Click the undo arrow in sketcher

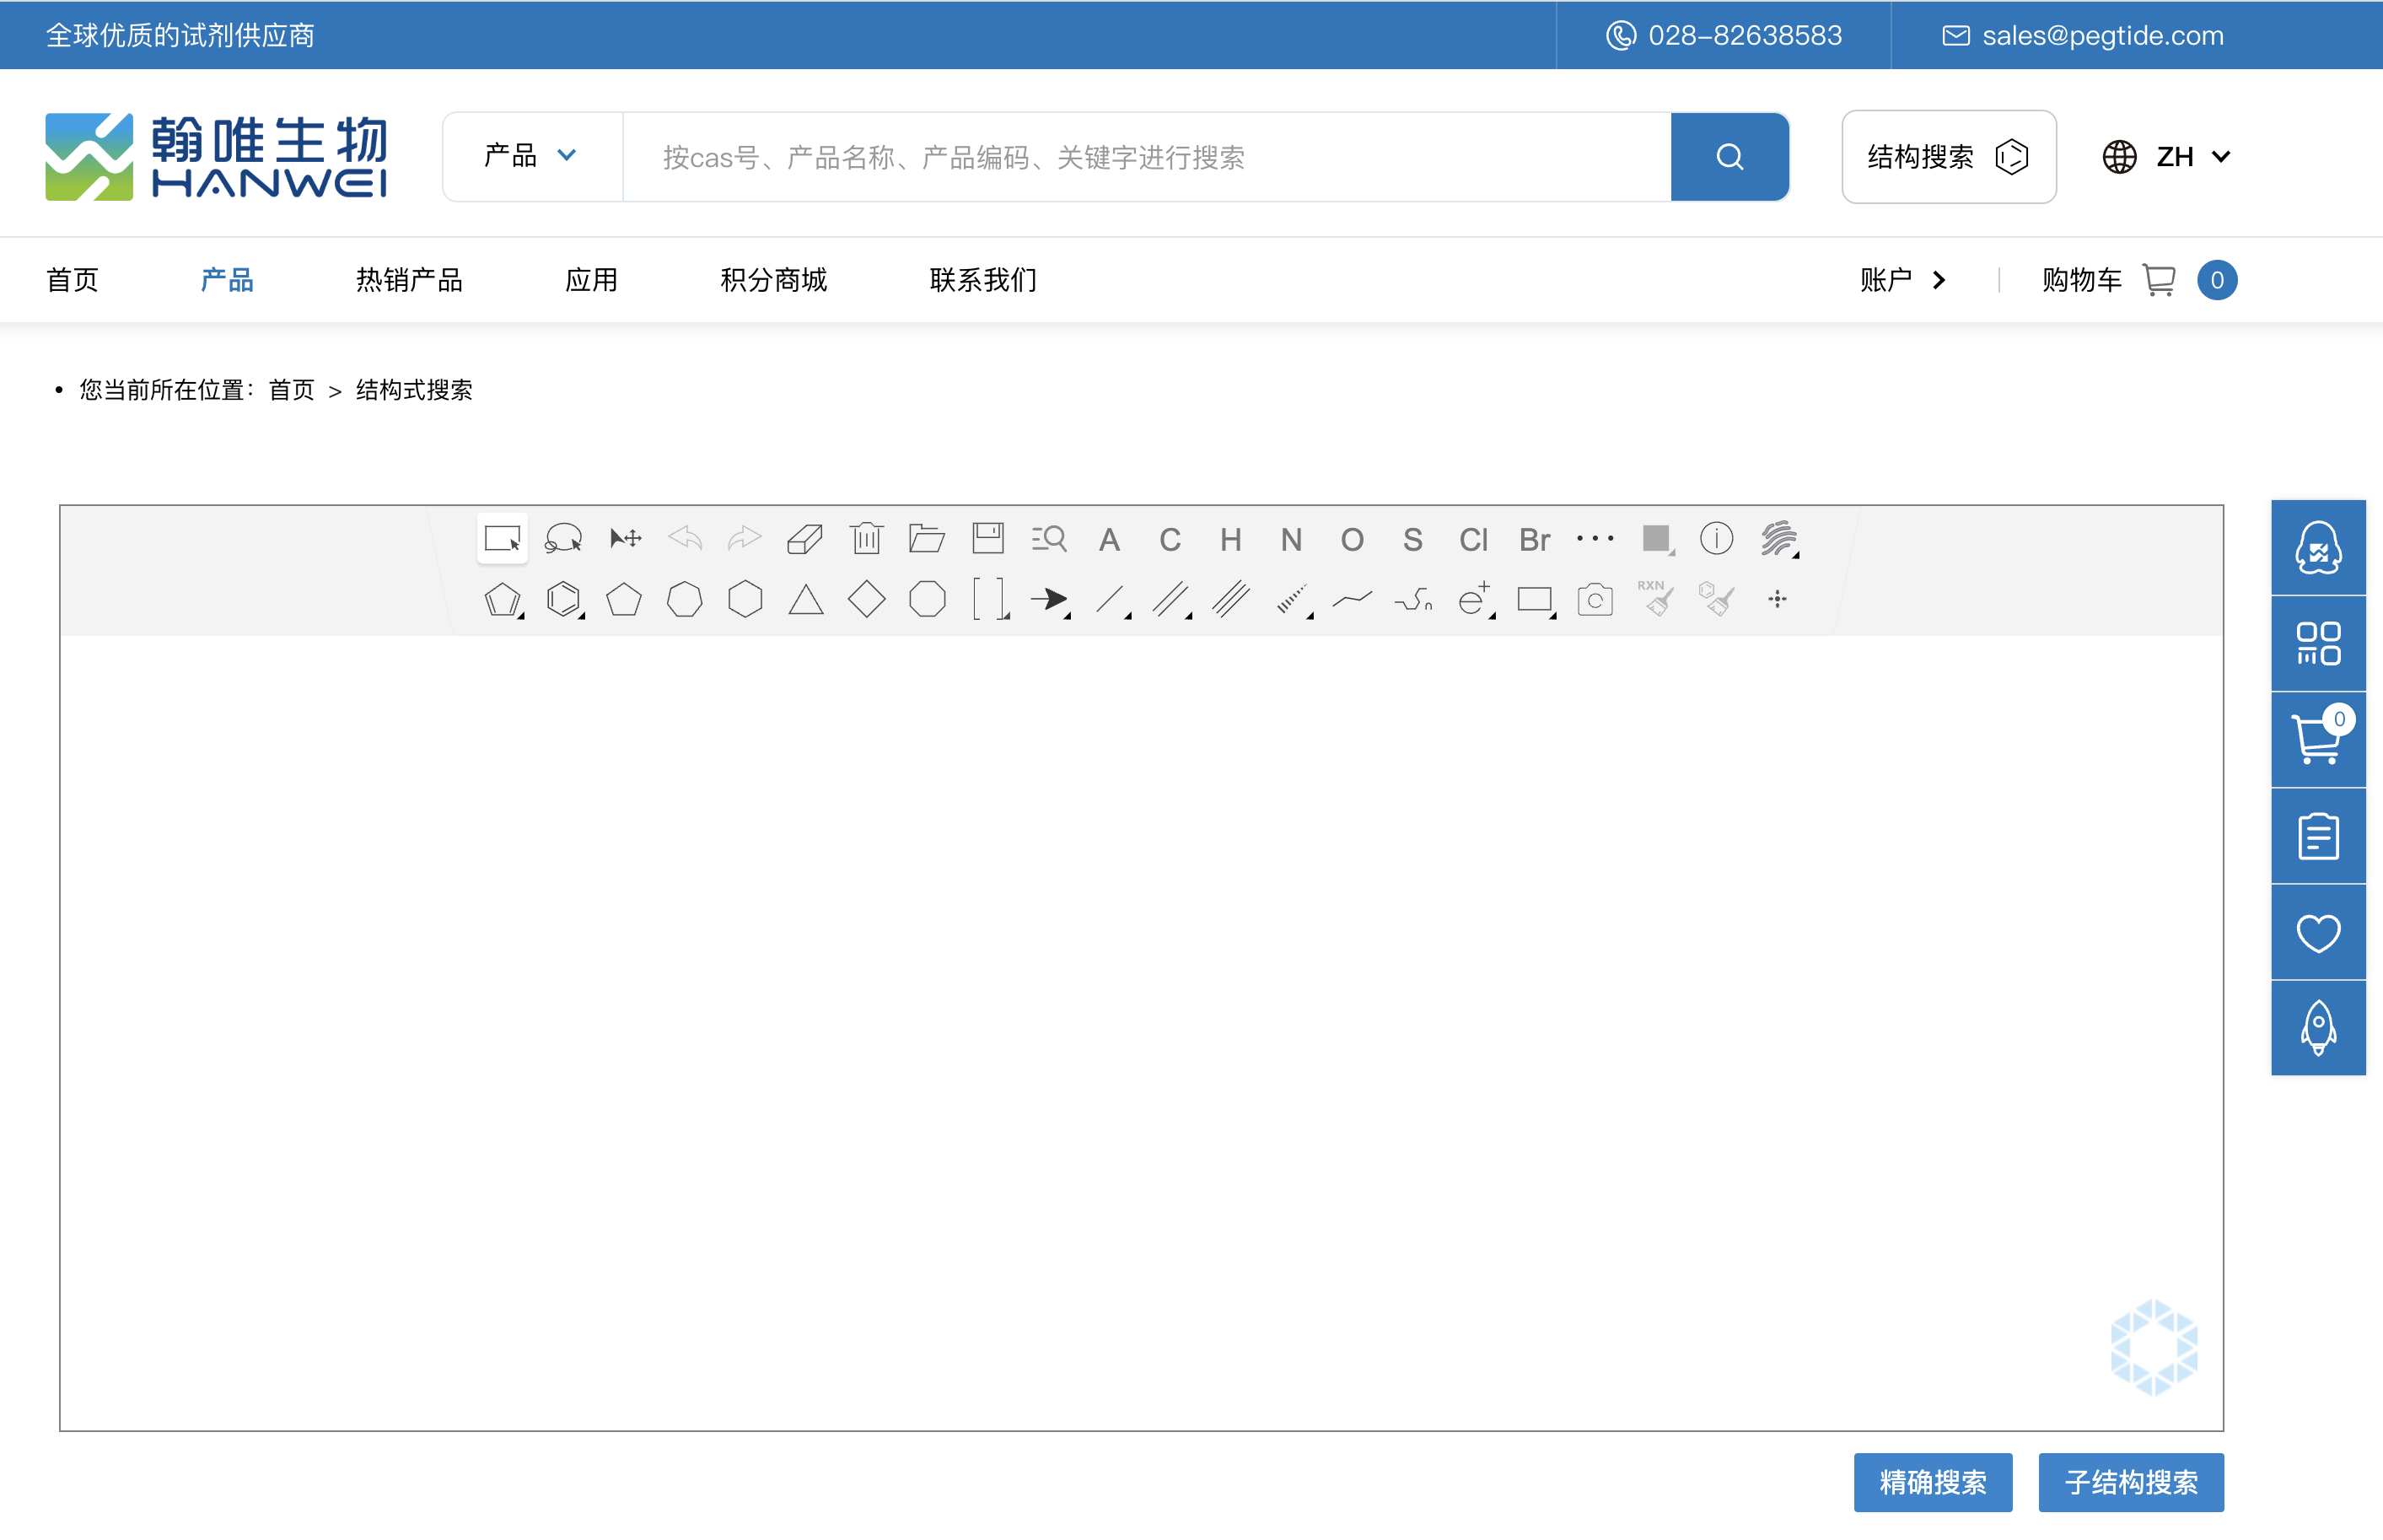[685, 539]
